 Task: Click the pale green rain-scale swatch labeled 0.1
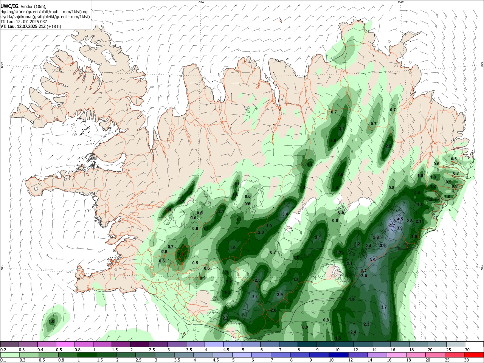tap(10, 355)
